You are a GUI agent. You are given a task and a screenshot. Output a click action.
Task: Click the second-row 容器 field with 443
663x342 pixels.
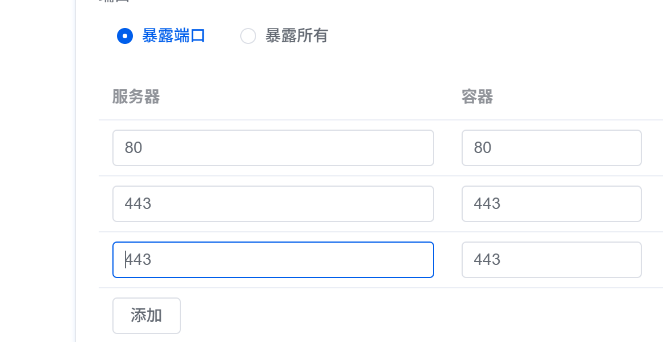(x=551, y=204)
